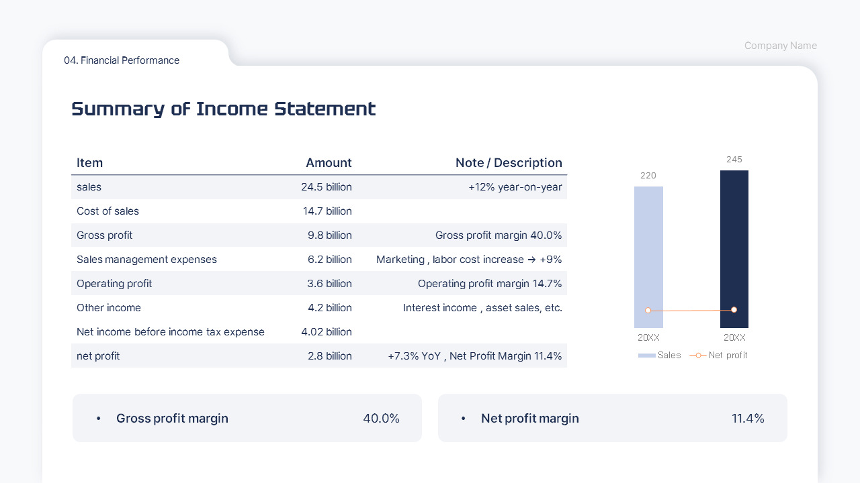
Task: Select the Item column header
Action: [x=89, y=163]
